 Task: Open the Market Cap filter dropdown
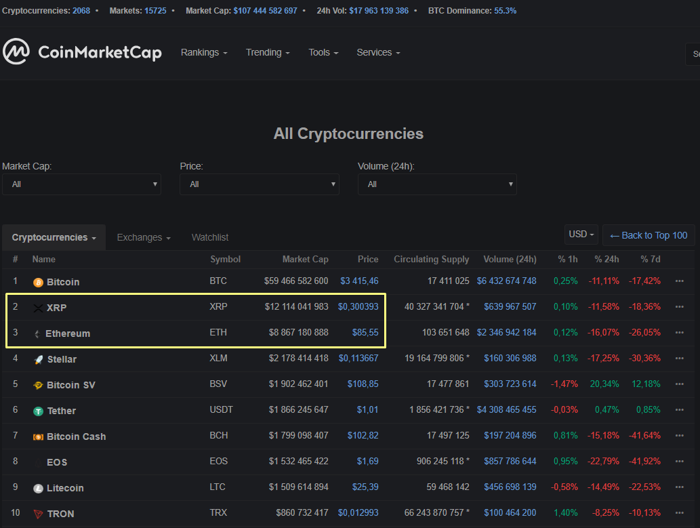click(x=81, y=184)
